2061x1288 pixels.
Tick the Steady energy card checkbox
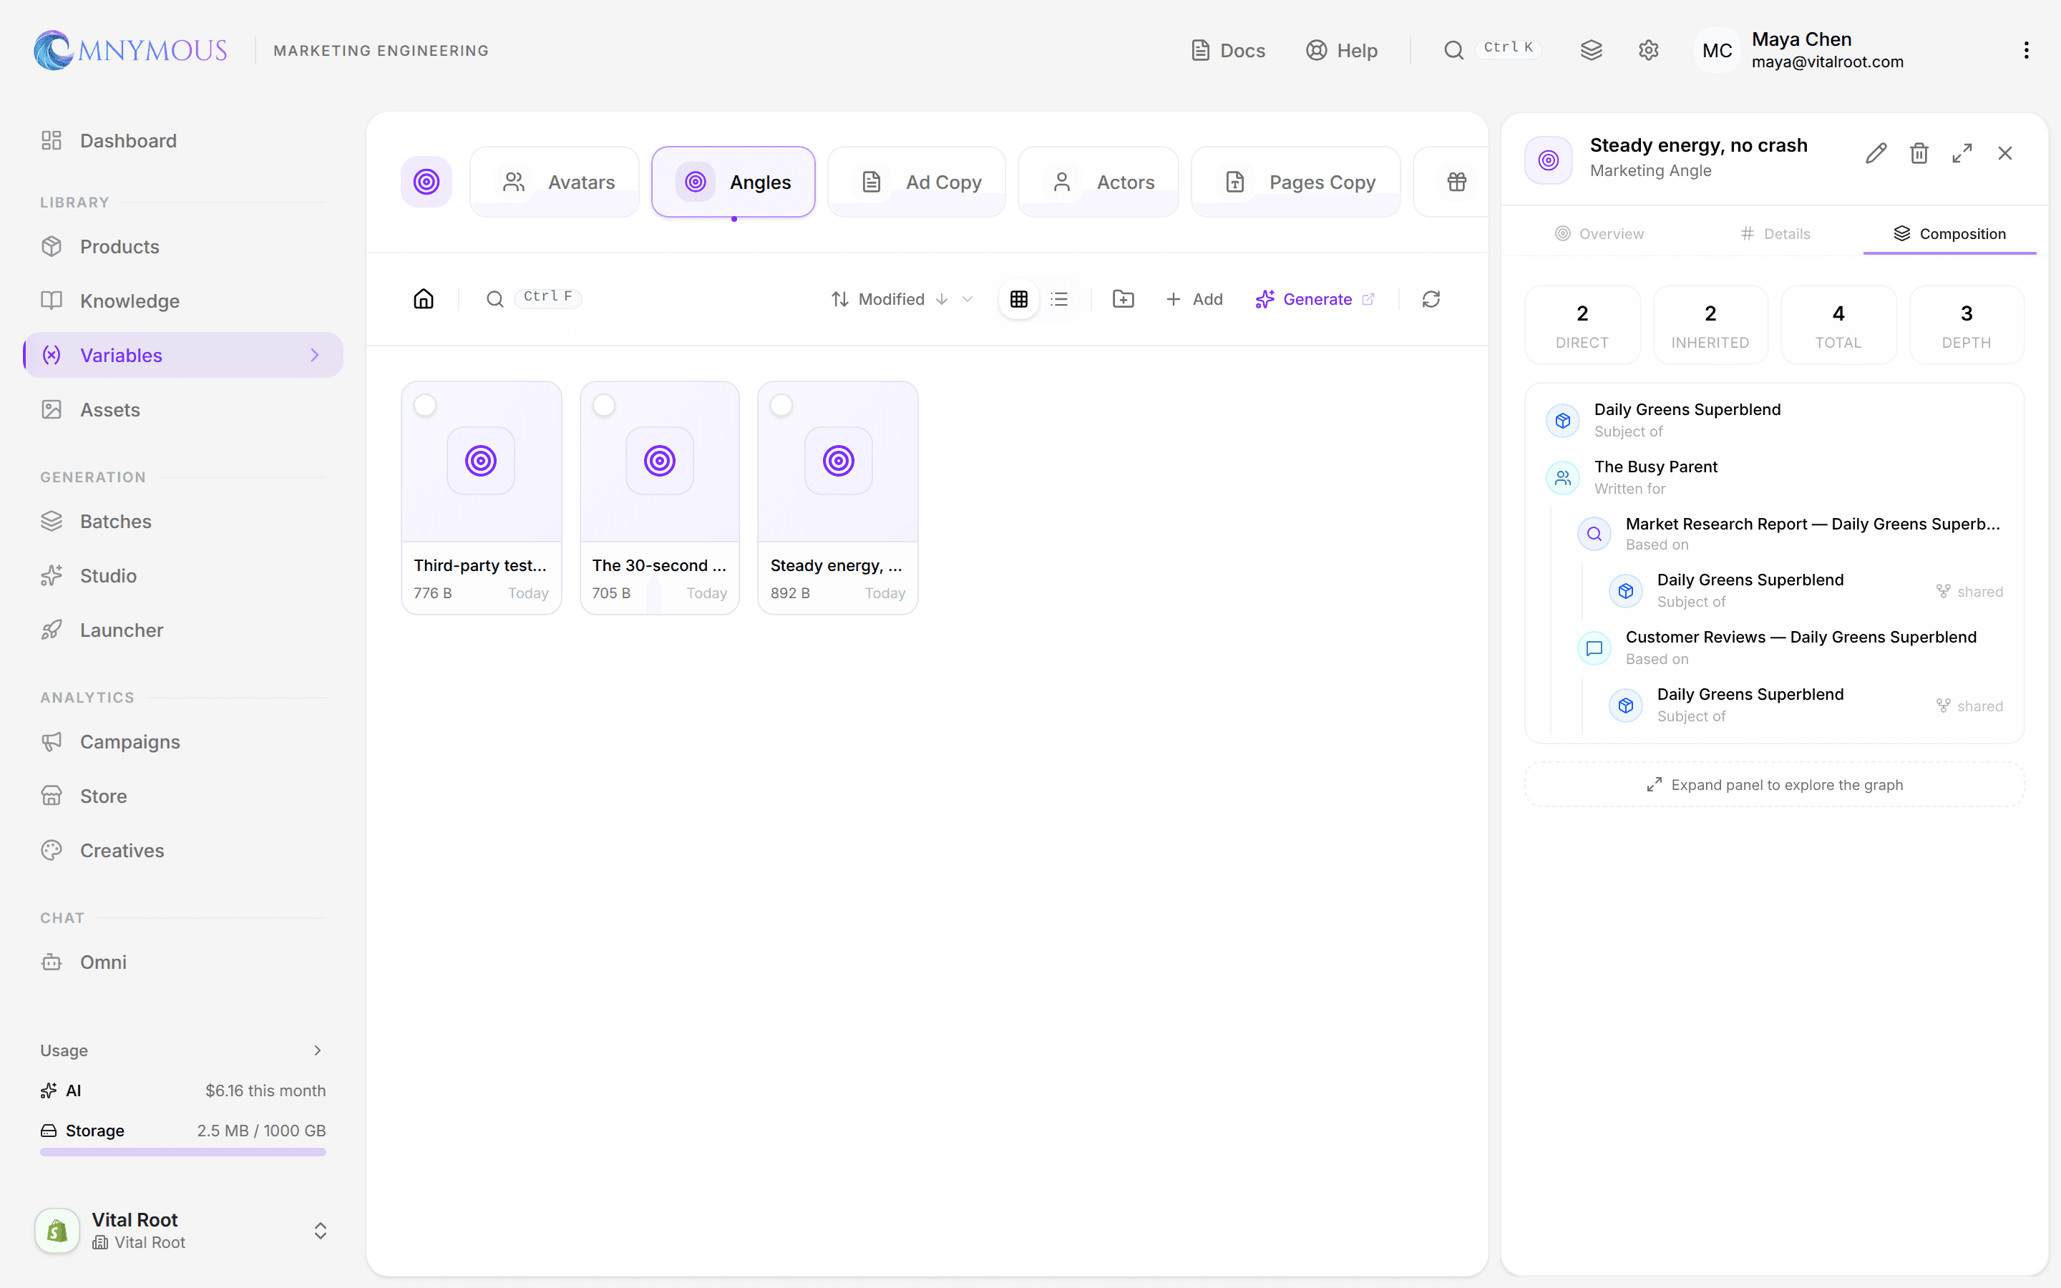coord(781,406)
